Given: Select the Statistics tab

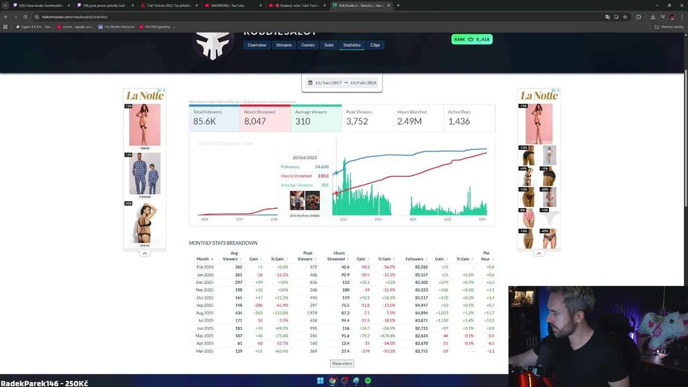Looking at the screenshot, I should point(352,45).
